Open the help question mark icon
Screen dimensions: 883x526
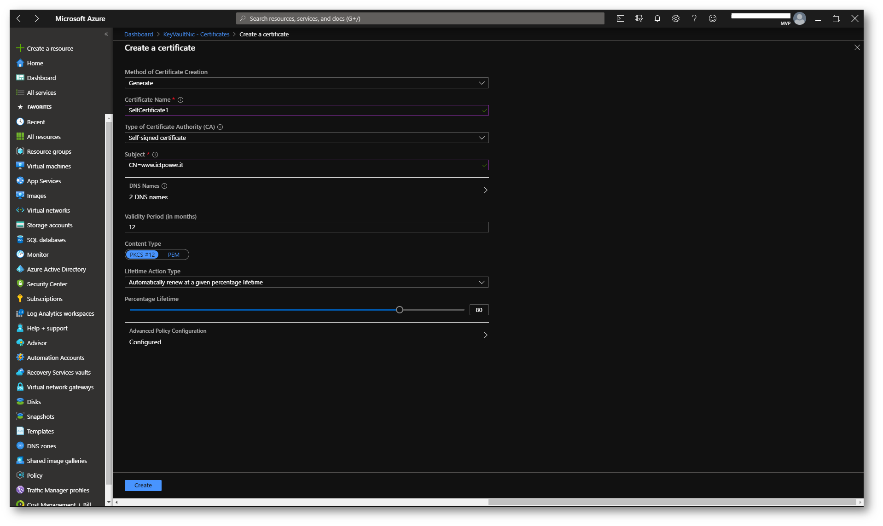point(694,18)
